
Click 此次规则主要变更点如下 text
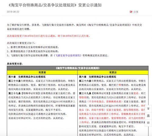click(21, 43)
